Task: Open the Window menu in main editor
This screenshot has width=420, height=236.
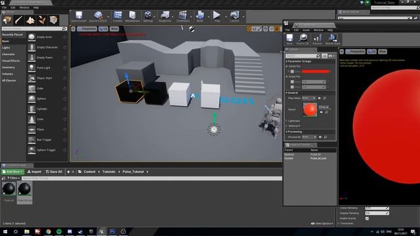Action: pyautogui.click(x=24, y=7)
